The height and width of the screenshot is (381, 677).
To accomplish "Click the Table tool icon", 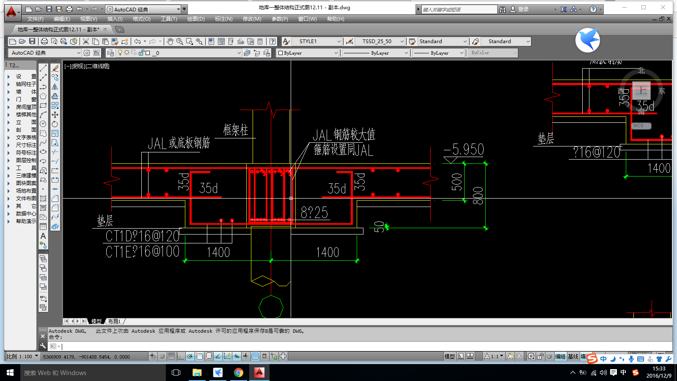I will [43, 227].
